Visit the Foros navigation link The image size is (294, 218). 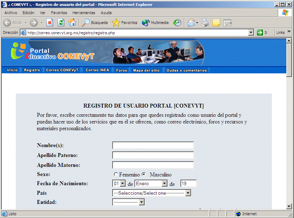[121, 70]
